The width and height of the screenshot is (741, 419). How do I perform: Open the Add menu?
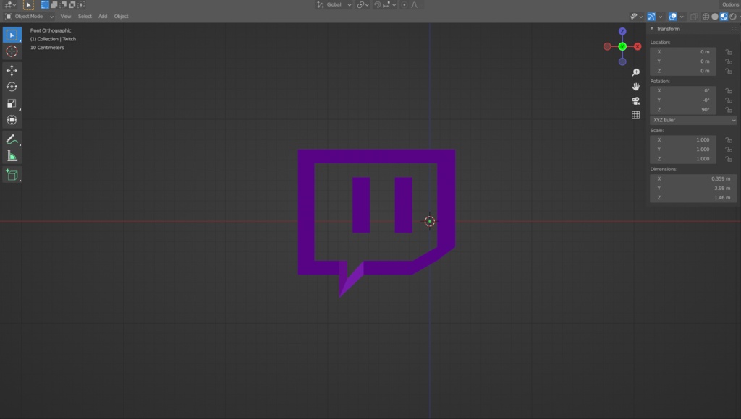[x=102, y=16]
